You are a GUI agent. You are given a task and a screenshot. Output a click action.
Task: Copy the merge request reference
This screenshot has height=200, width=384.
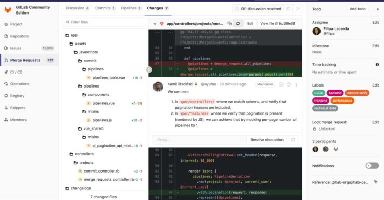tap(376, 182)
